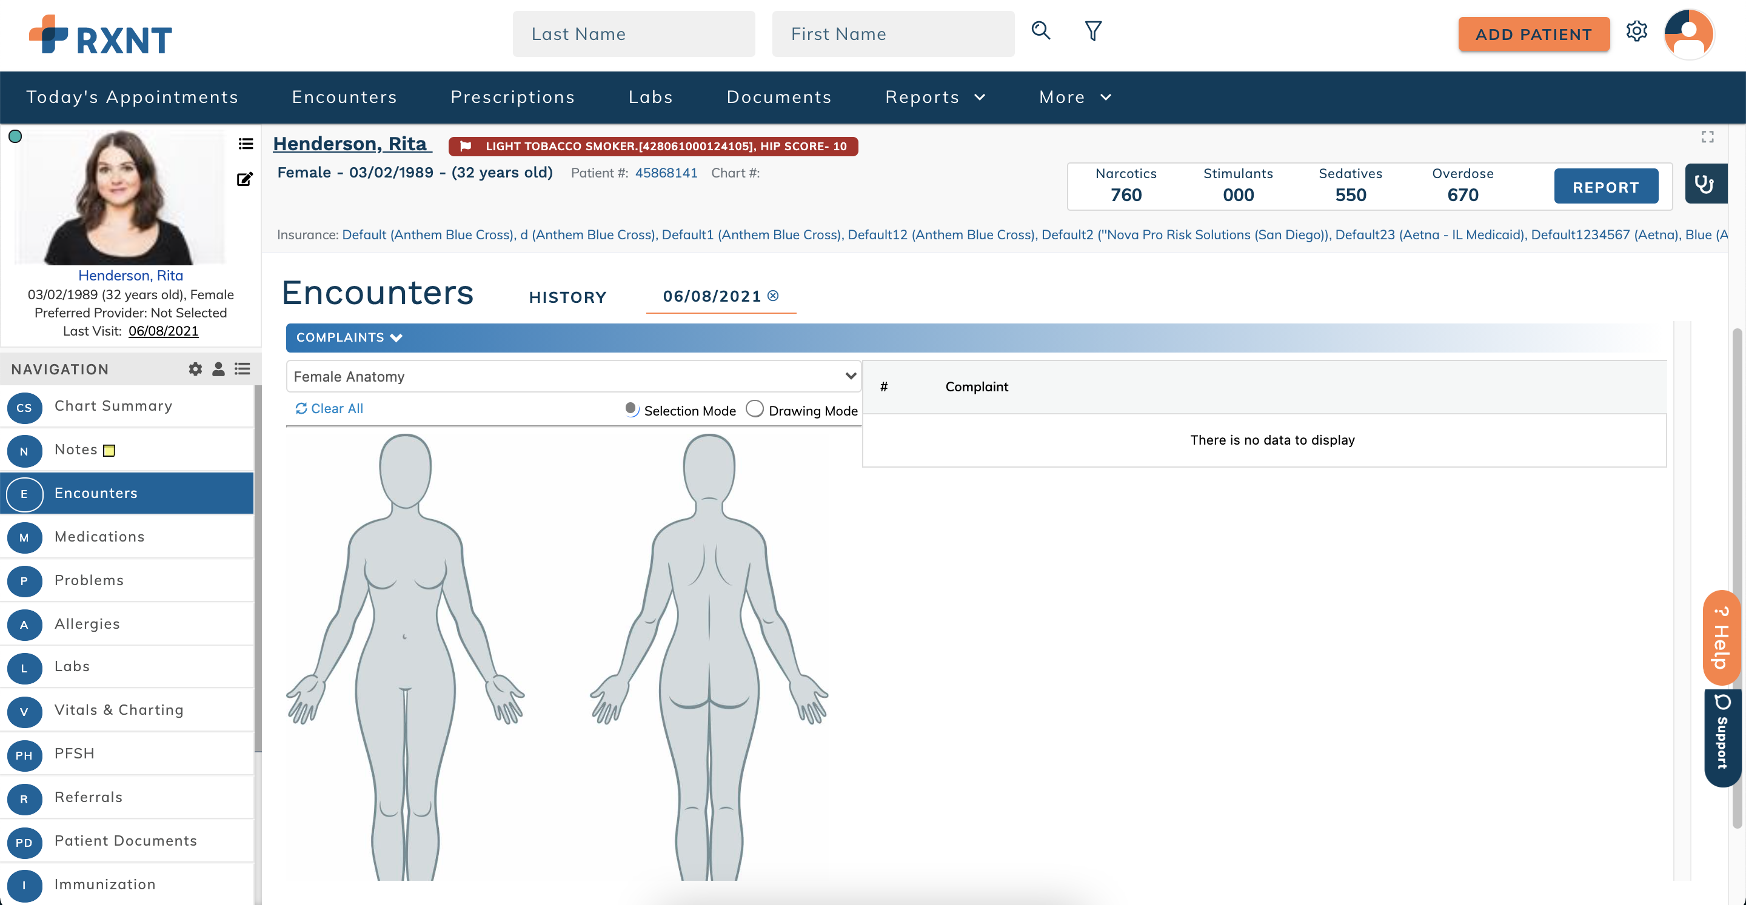Click the fullscreen expand icon near patient name
The width and height of the screenshot is (1746, 905).
[1707, 136]
